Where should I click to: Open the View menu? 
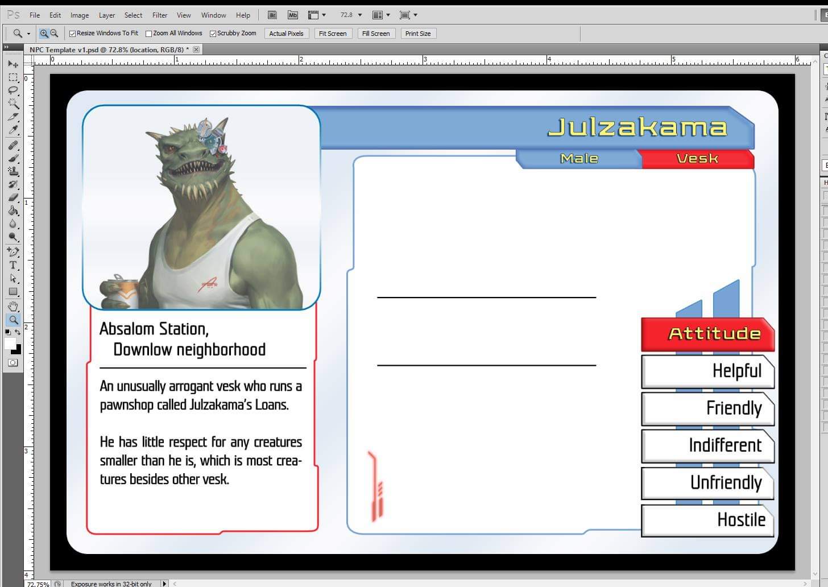[x=184, y=15]
